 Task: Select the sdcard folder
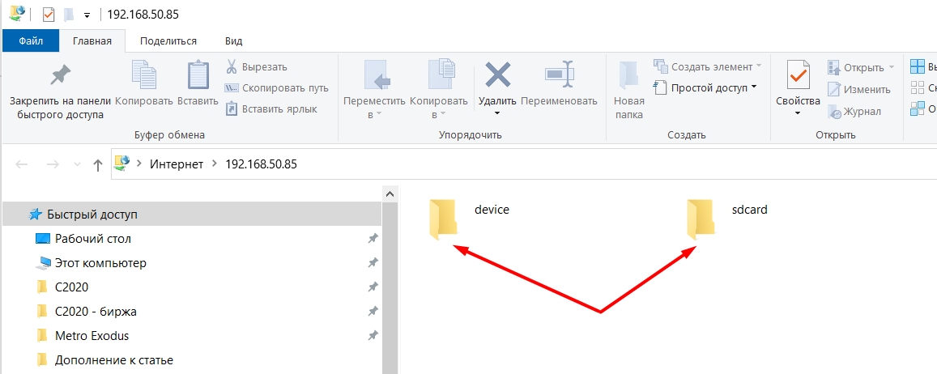701,219
